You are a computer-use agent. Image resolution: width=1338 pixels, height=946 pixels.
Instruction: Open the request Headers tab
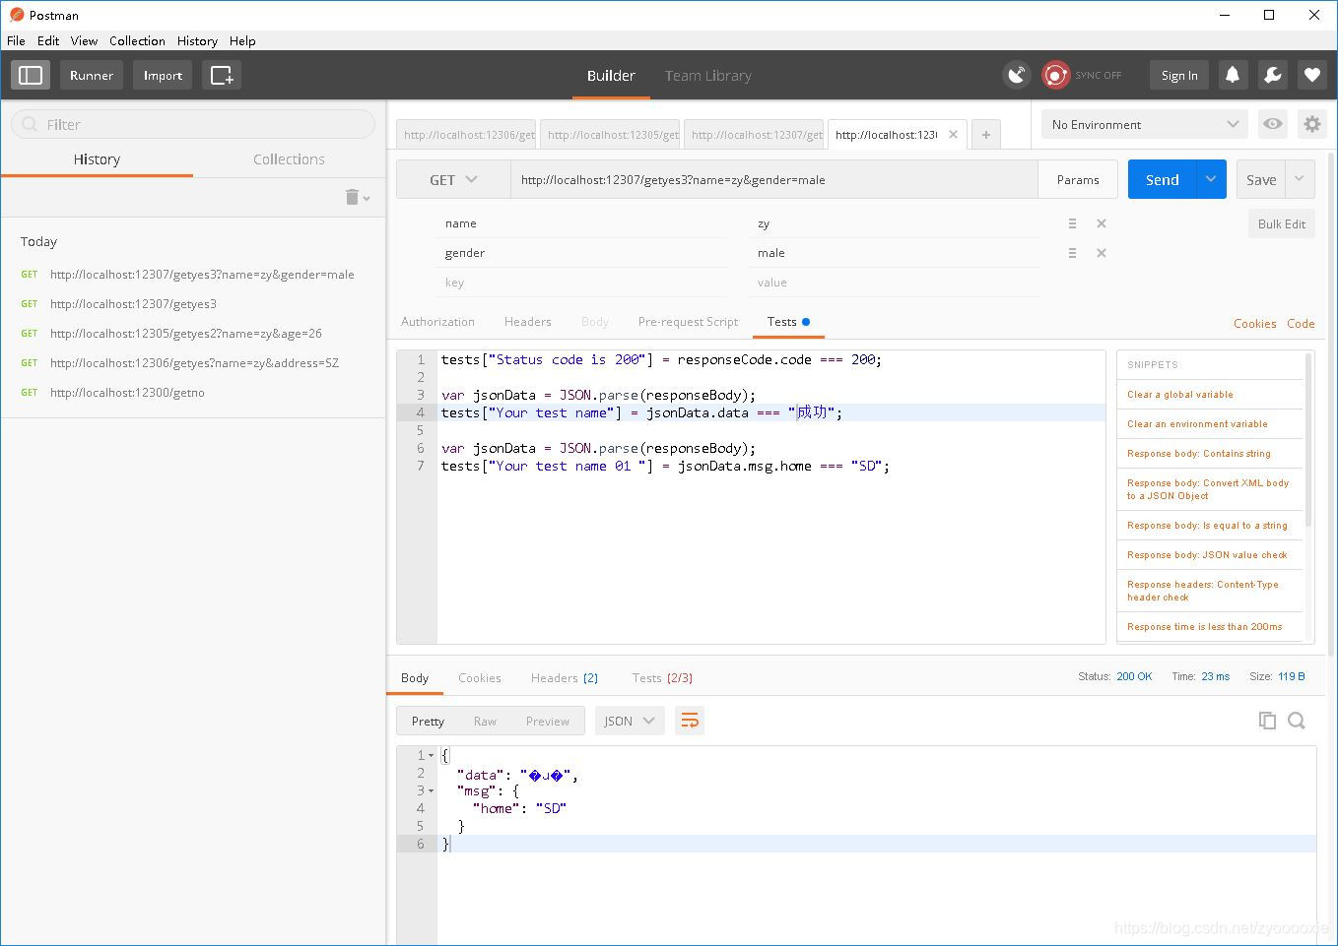(x=527, y=322)
